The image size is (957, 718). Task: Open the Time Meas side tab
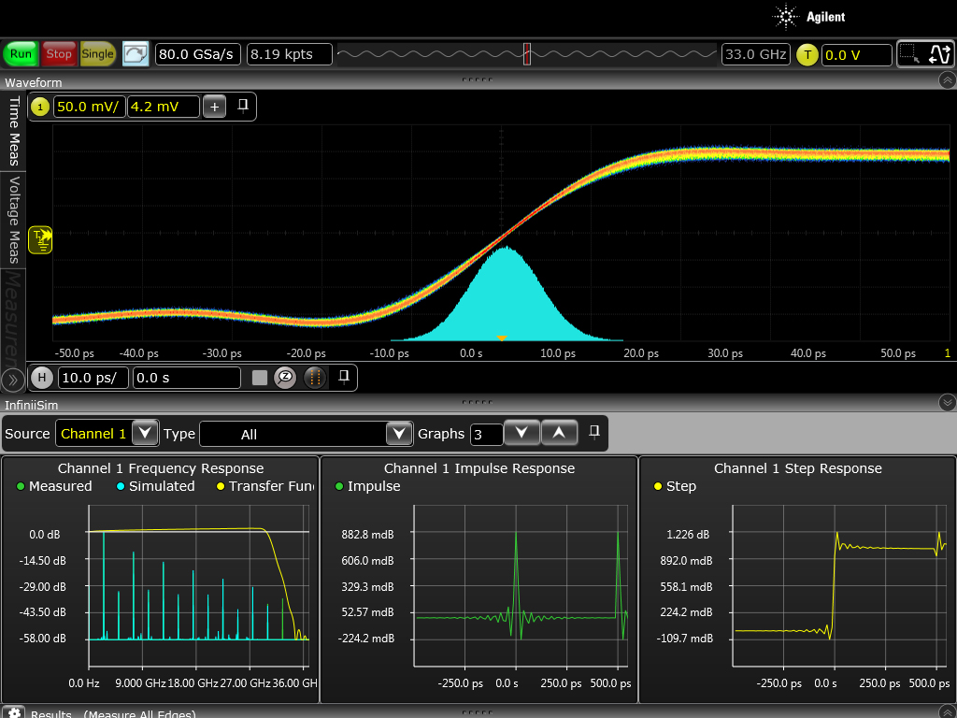(14, 130)
